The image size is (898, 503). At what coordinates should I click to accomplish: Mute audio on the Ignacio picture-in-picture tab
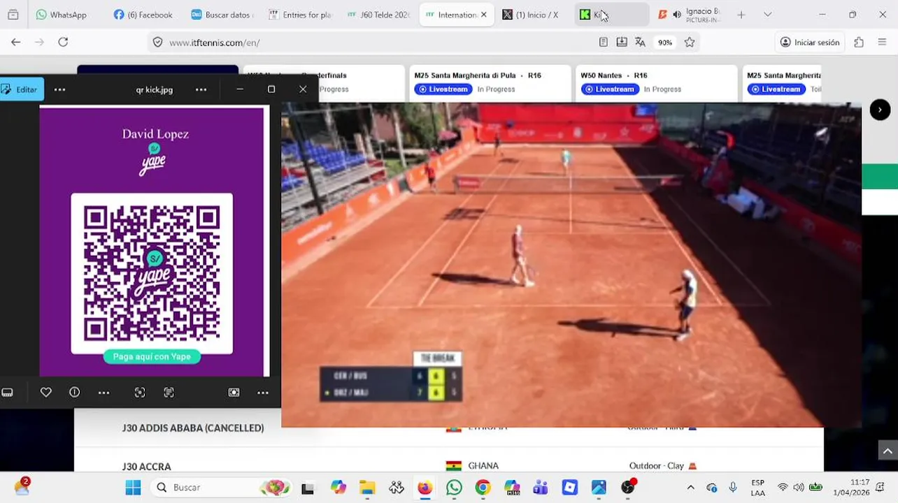(x=677, y=15)
